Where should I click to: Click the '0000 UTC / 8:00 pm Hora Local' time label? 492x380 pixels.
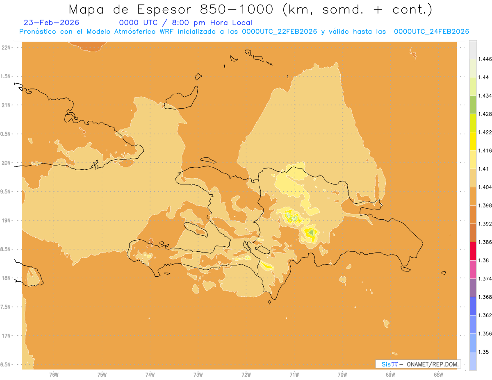[x=185, y=23]
